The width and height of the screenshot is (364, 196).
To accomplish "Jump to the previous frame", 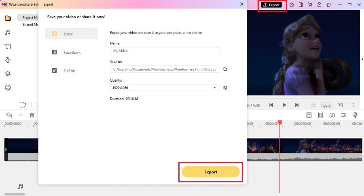I will point(271,105).
